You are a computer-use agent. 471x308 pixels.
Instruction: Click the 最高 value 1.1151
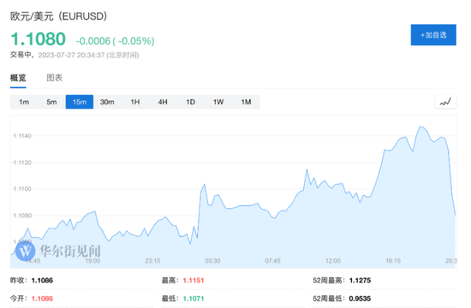pos(194,281)
